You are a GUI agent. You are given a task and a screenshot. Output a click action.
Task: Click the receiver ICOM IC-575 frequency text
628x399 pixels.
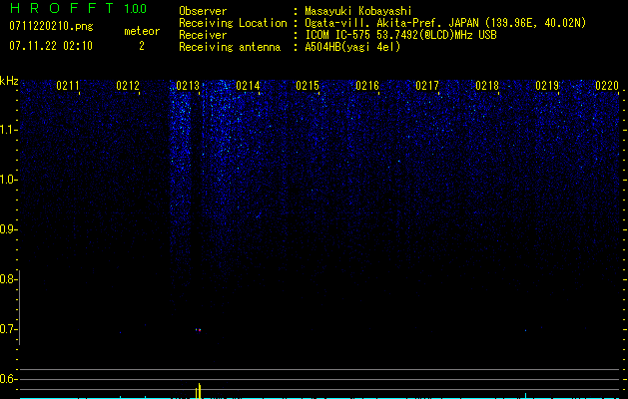click(x=400, y=35)
